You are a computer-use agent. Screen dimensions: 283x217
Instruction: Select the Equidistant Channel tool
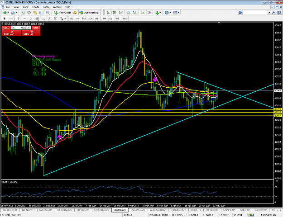37,19
